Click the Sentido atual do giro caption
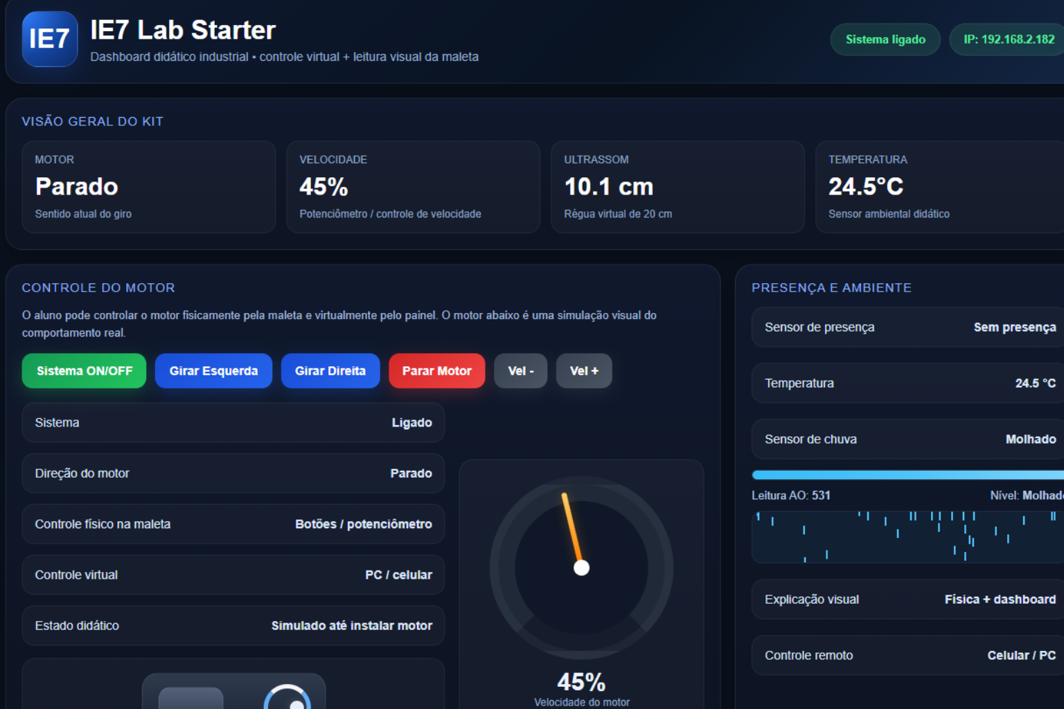This screenshot has height=709, width=1064. [x=83, y=214]
